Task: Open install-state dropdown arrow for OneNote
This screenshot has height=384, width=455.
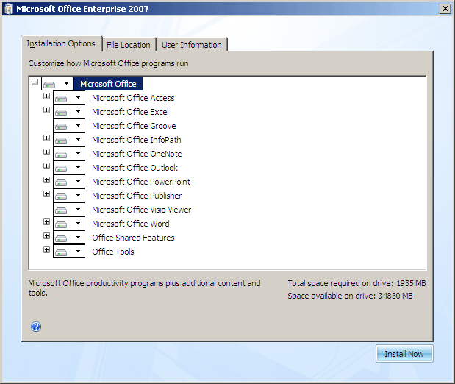Action: pos(78,153)
